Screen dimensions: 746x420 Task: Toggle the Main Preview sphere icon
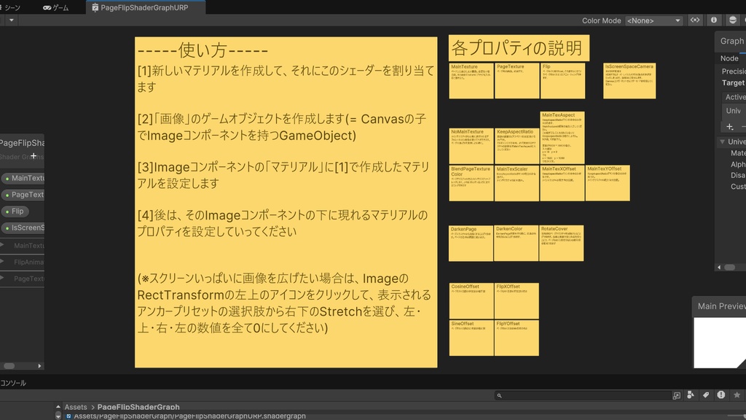(733, 20)
